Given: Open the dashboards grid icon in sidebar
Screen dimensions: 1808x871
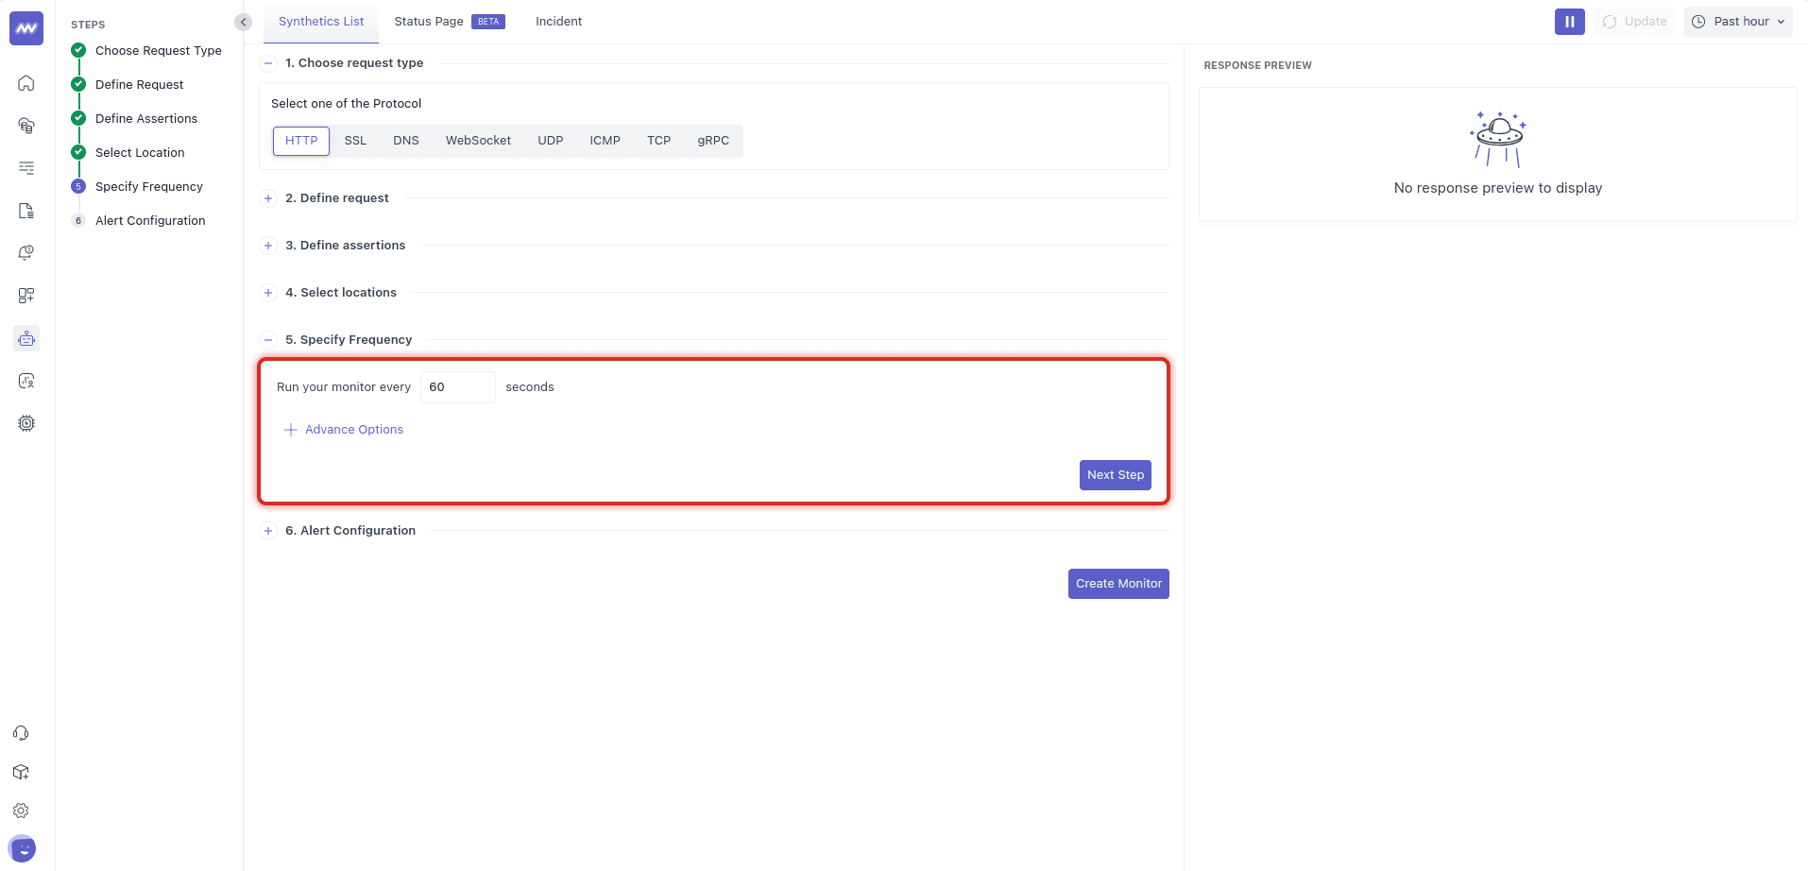Looking at the screenshot, I should [x=26, y=296].
